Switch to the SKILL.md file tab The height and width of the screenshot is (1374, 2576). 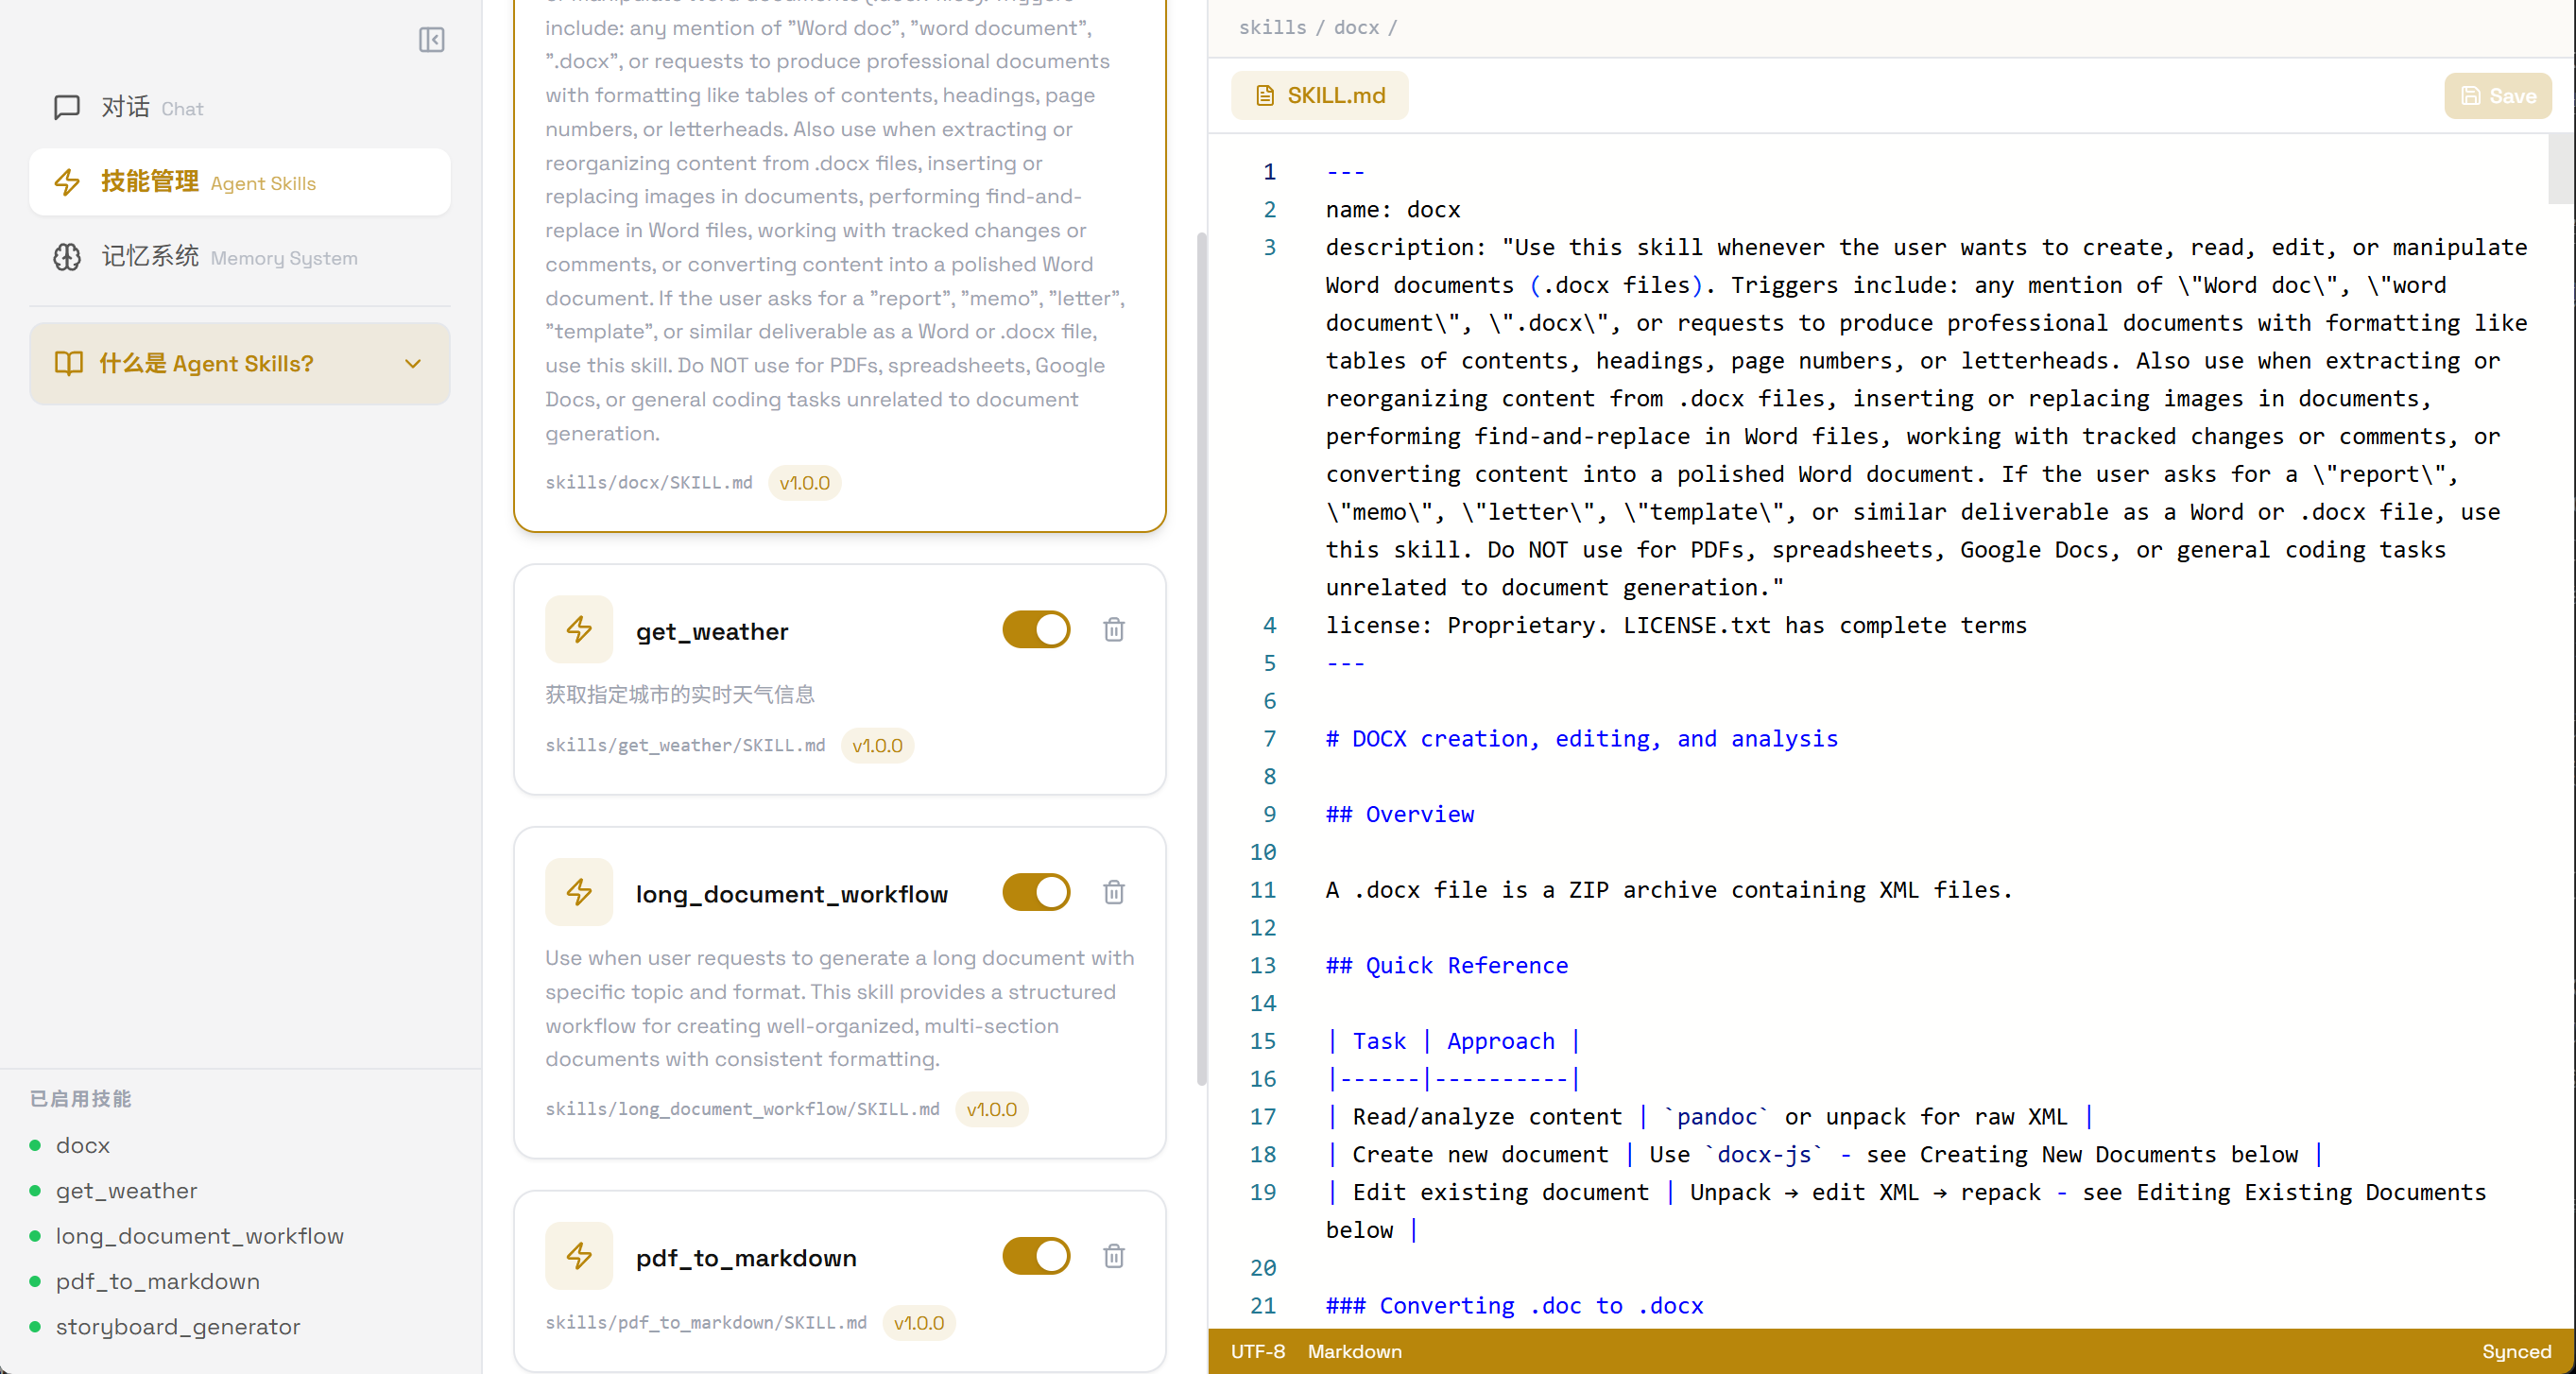click(1320, 95)
